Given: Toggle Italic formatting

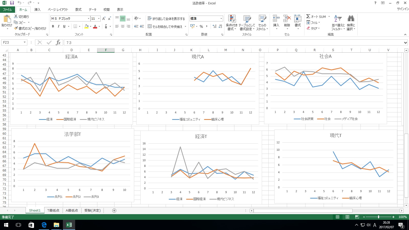Looking at the screenshot, I should (59, 26).
